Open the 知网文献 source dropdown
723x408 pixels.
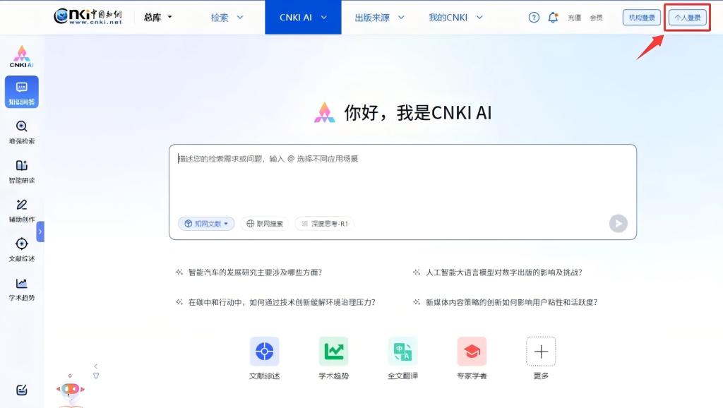click(206, 224)
